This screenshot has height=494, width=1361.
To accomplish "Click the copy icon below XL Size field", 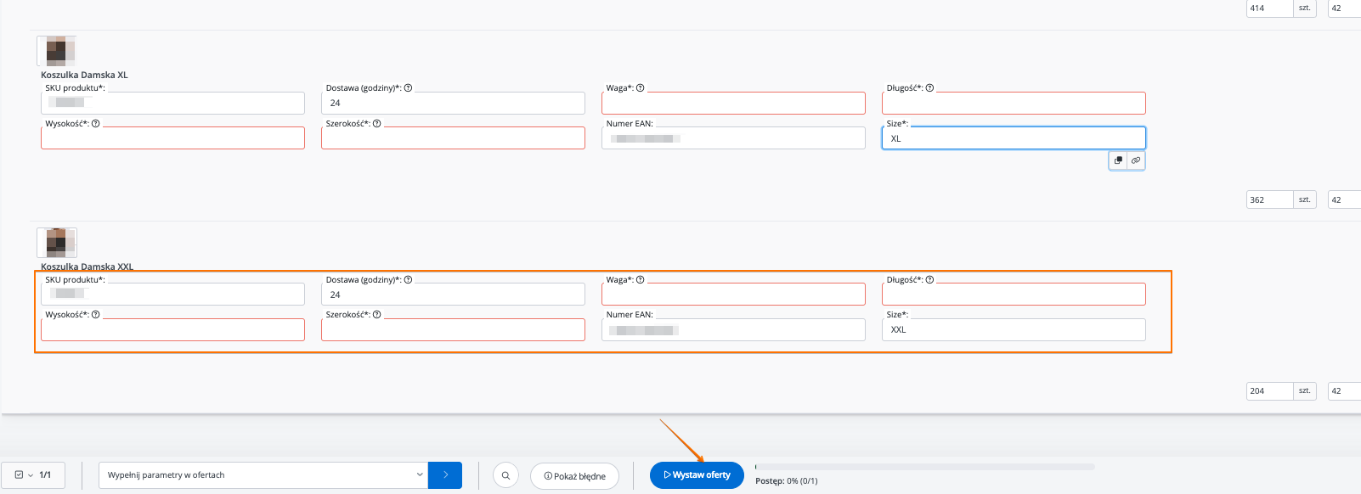I will [1118, 160].
